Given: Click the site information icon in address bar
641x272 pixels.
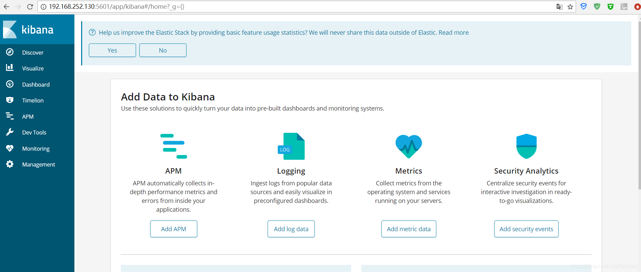Looking at the screenshot, I should pyautogui.click(x=43, y=7).
